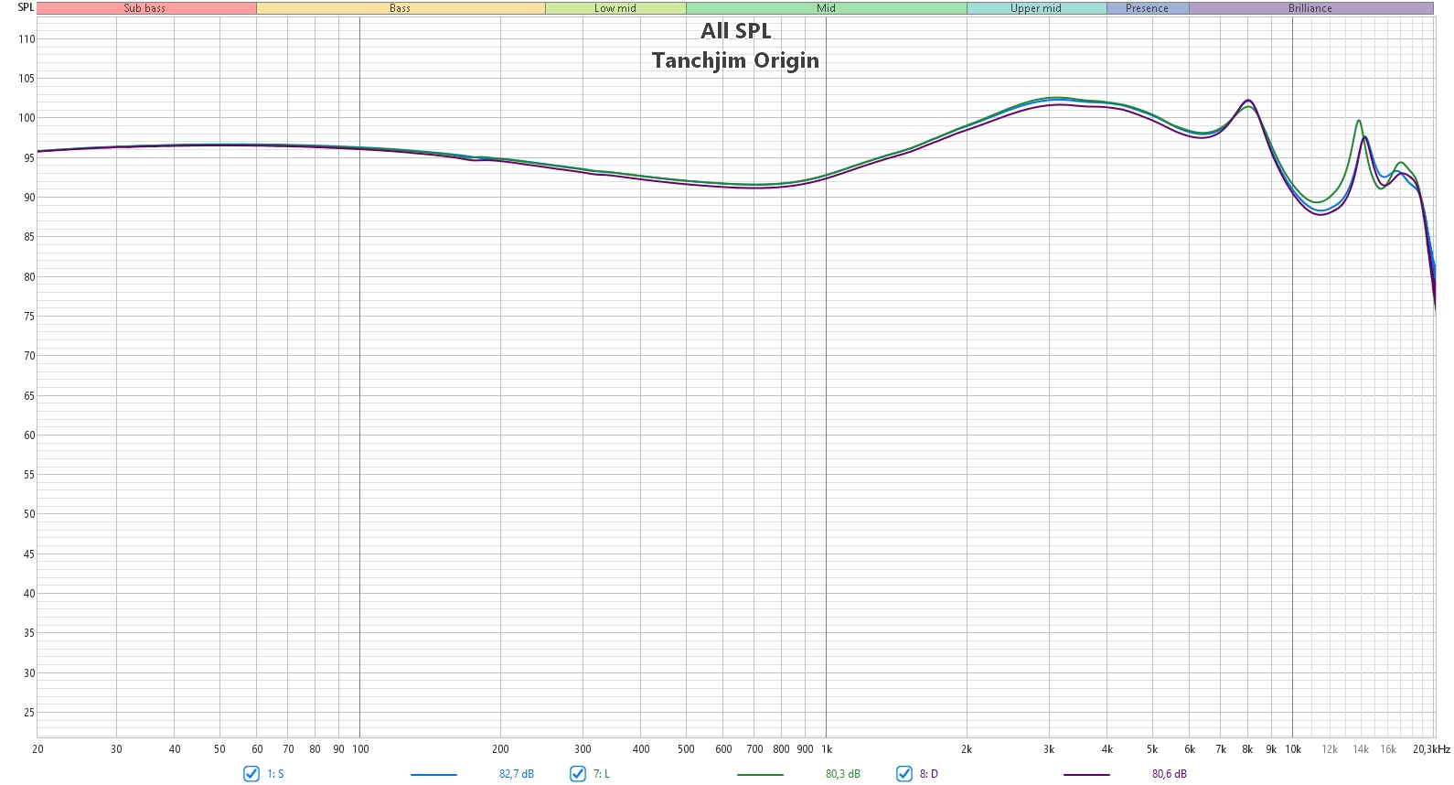Screen dimensions: 1454x785
Task: Click the "Upper mid" frequency band label
Action: click(x=1036, y=8)
